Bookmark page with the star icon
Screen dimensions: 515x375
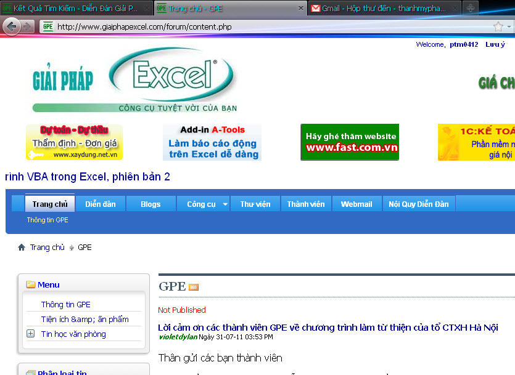pyautogui.click(x=498, y=26)
